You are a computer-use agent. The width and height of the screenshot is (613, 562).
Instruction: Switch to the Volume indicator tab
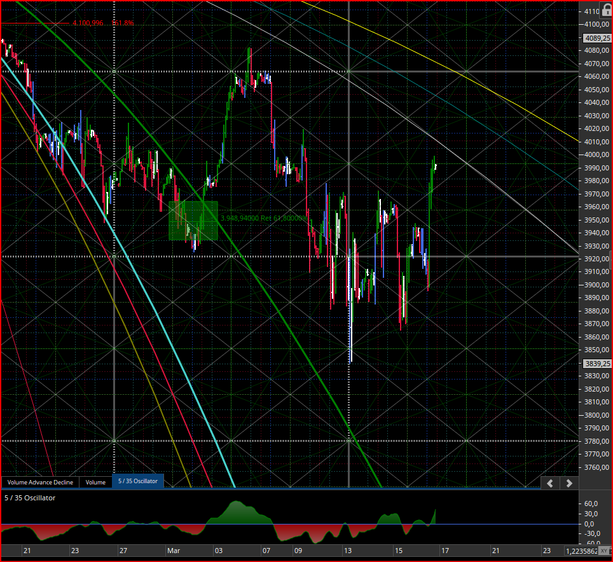tap(95, 483)
